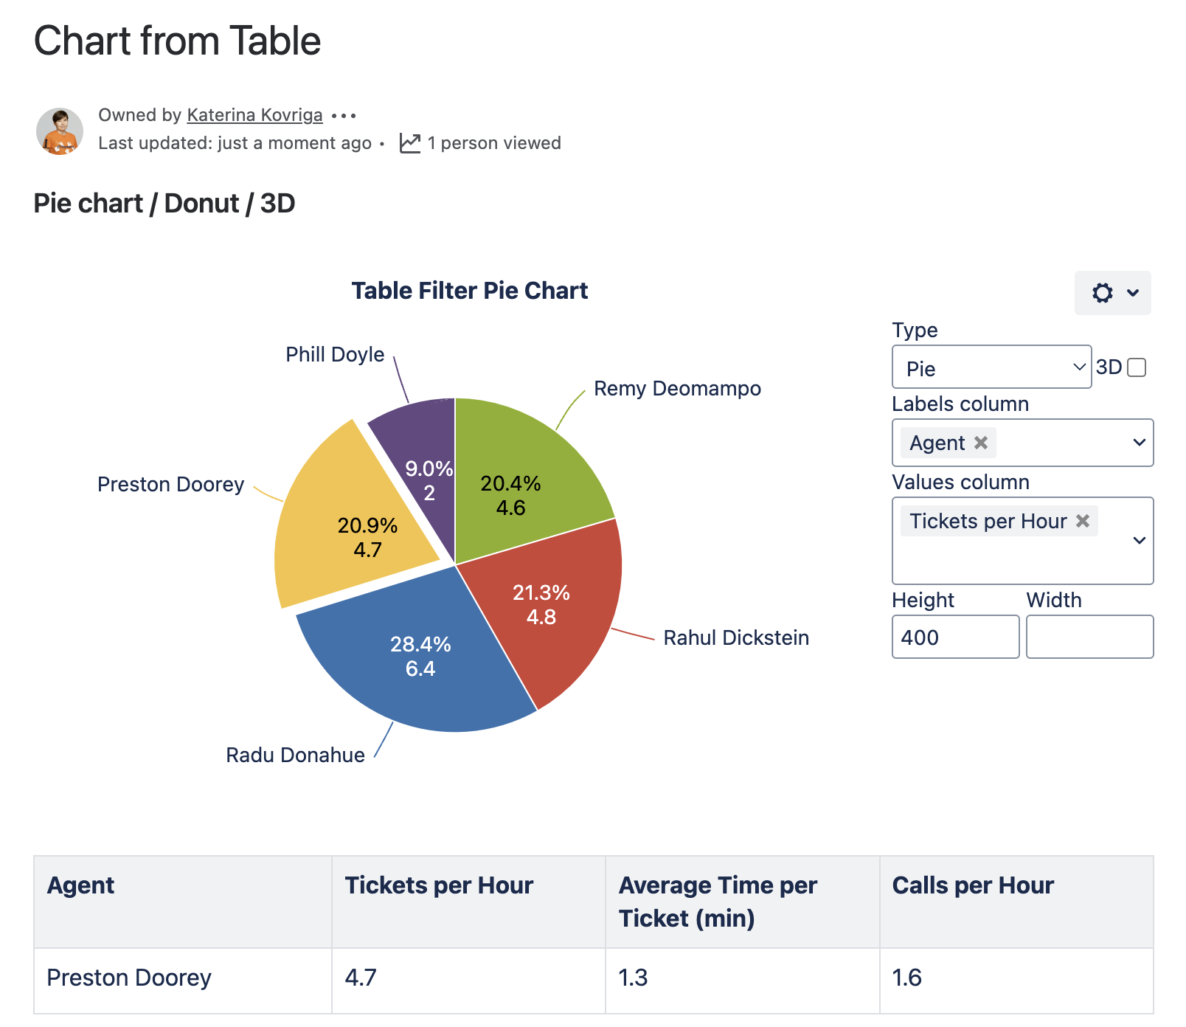Click the Tickets per Hour column header
Viewport: 1186px width, 1027px height.
(x=439, y=885)
